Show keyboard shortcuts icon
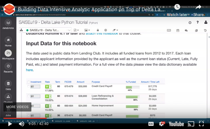Screen dimensions: 210x129 [169, 30]
